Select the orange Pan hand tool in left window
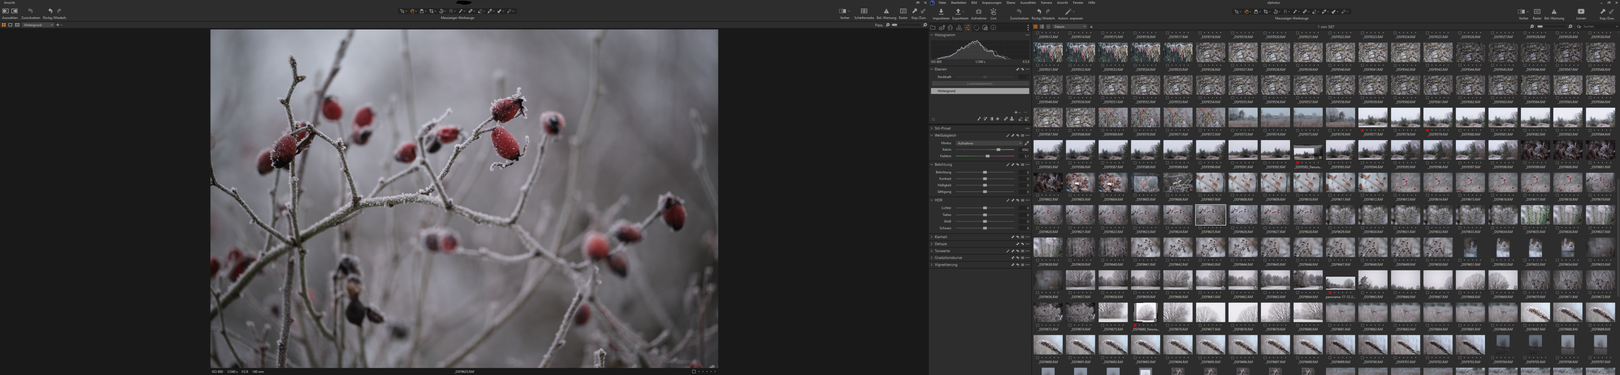The height and width of the screenshot is (375, 1620). coord(412,11)
